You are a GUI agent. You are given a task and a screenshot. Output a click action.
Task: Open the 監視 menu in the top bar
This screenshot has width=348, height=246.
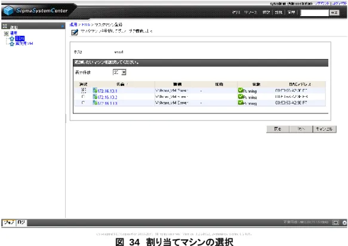279,12
